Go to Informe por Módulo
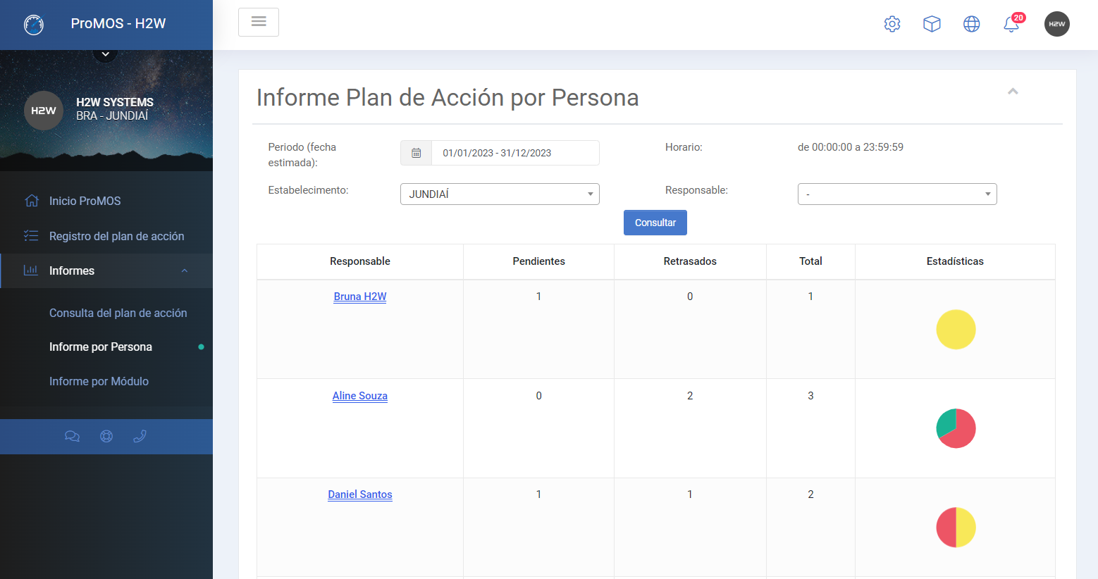This screenshot has width=1098, height=579. click(x=99, y=381)
